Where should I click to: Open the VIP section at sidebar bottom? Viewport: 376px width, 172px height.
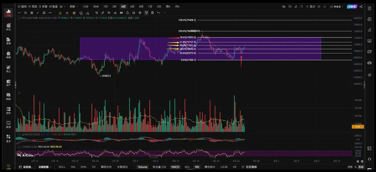(x=8, y=167)
